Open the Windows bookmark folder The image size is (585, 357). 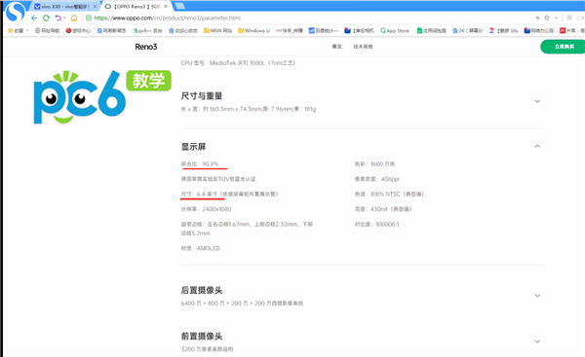(x=253, y=30)
